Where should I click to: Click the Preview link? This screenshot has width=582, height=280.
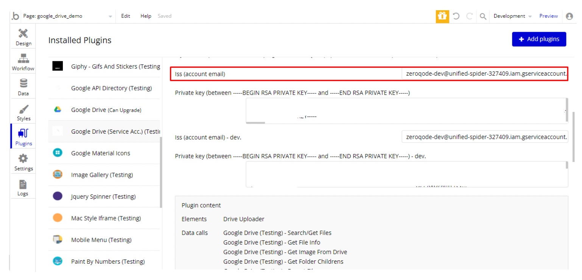pyautogui.click(x=548, y=16)
